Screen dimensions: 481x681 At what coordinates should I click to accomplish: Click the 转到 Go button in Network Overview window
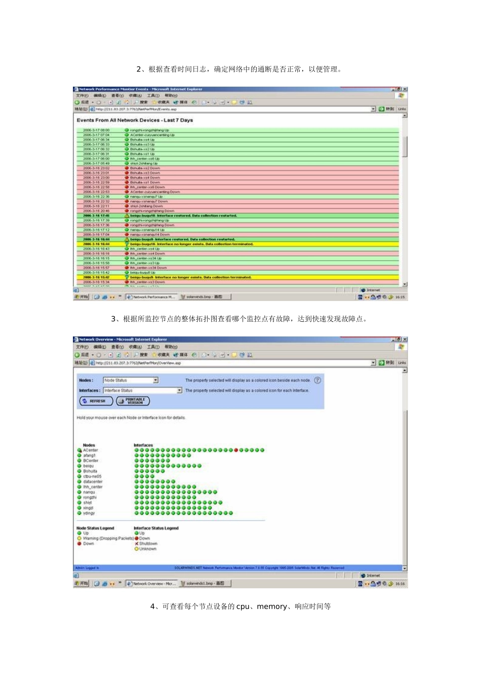pyautogui.click(x=387, y=363)
